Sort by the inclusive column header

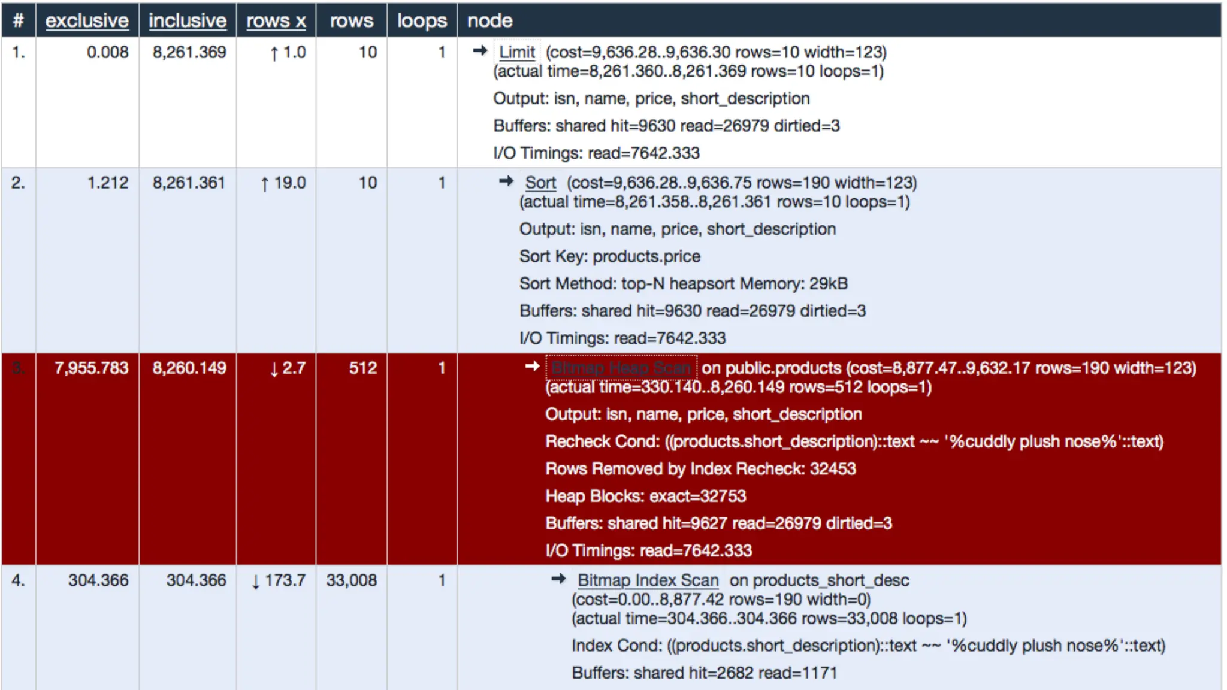click(x=188, y=20)
